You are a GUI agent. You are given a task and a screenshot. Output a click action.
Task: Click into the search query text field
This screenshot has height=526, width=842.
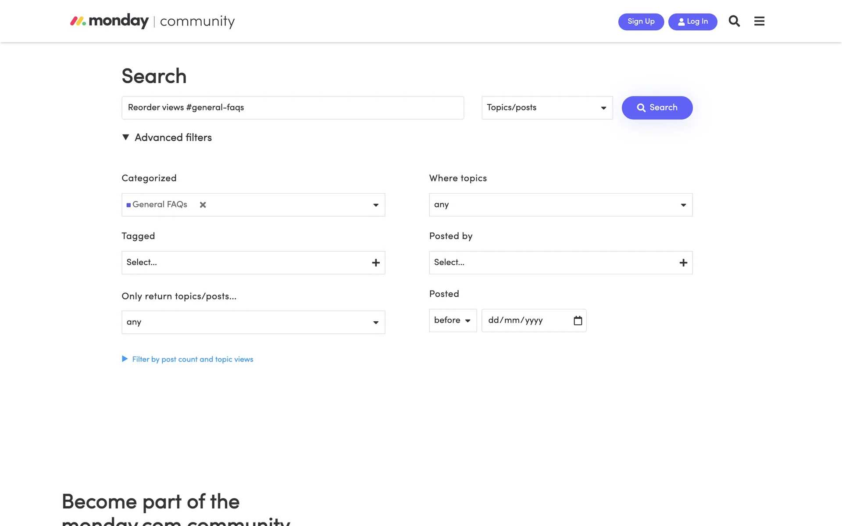point(293,108)
